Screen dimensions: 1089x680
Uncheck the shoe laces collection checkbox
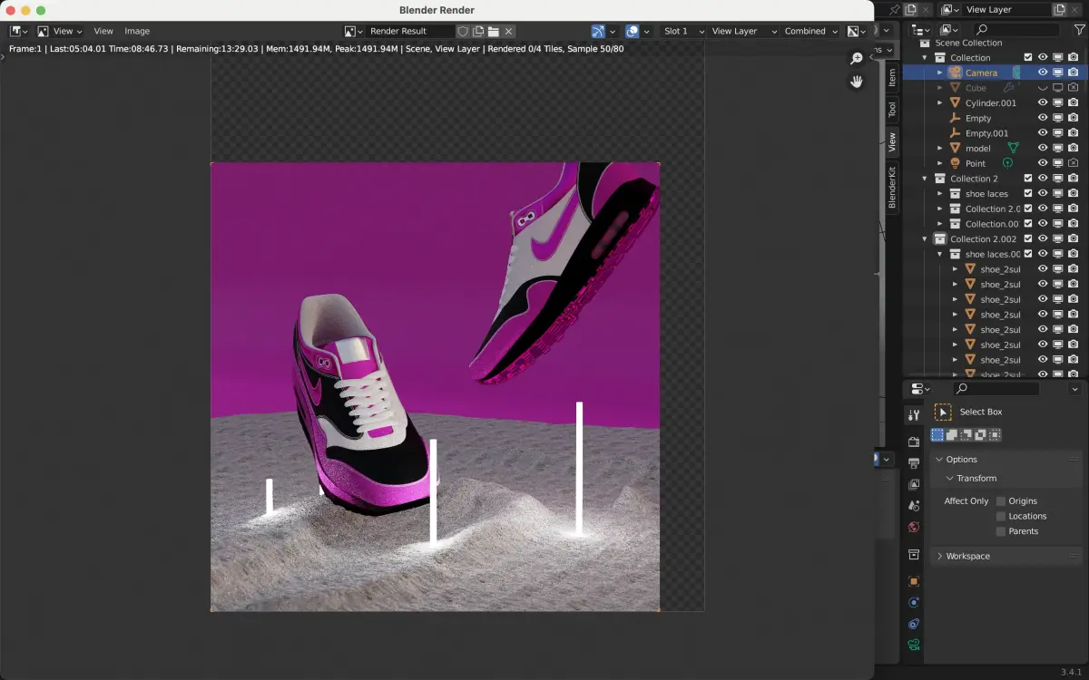(1028, 193)
